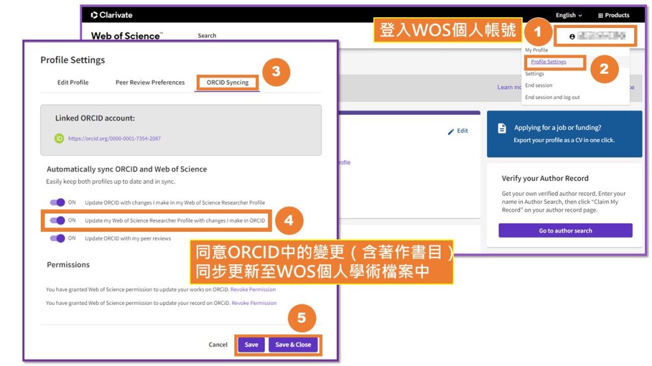The width and height of the screenshot is (652, 366).
Task: Click the Edit pencil icon
Action: (x=451, y=132)
